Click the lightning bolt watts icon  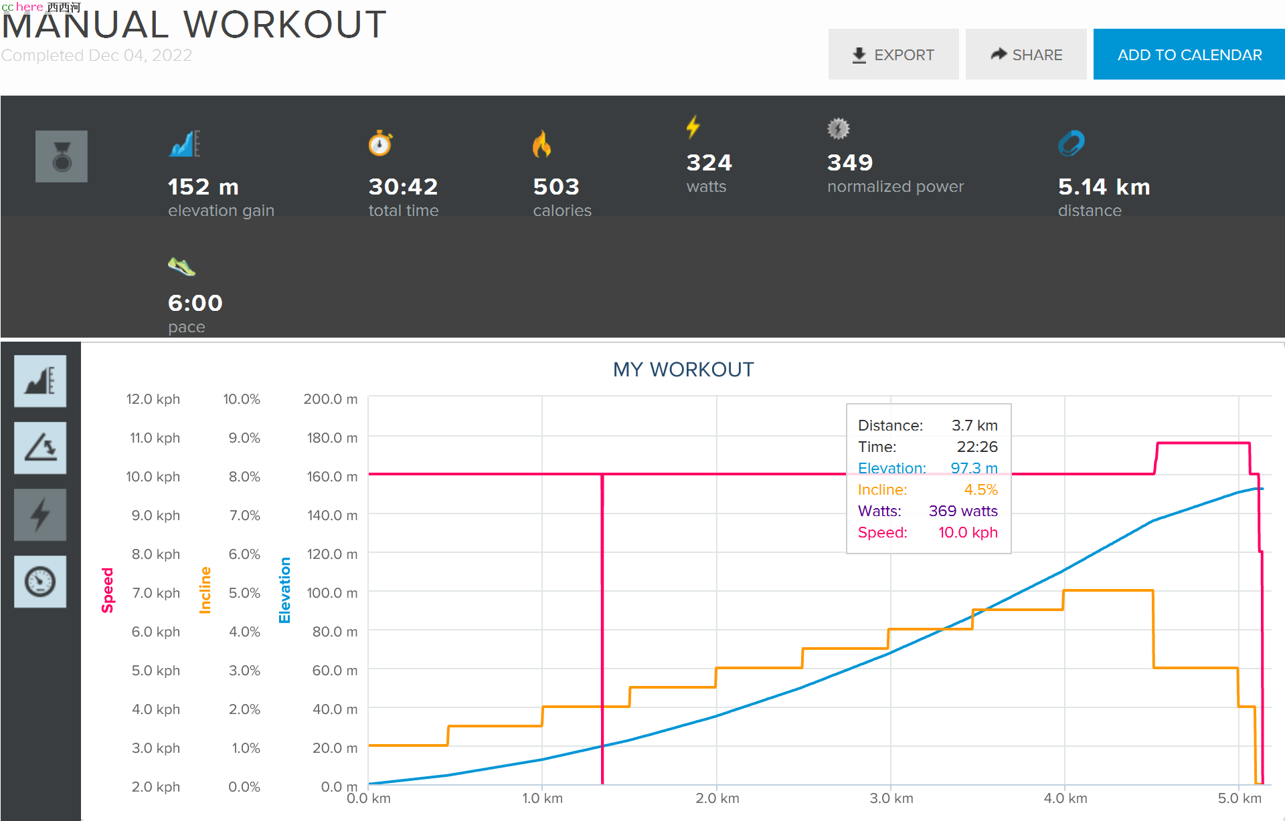click(693, 126)
